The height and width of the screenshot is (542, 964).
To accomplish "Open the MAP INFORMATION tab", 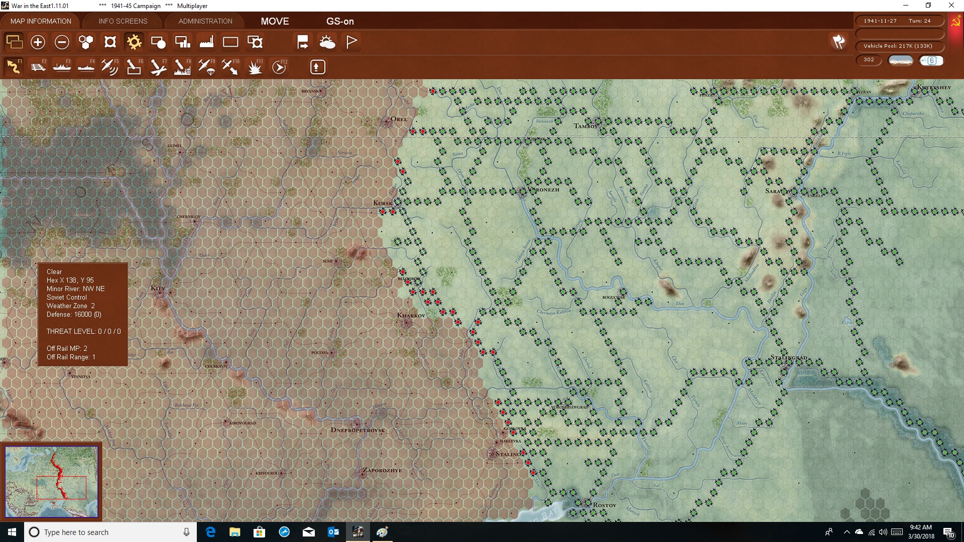I will (x=41, y=21).
